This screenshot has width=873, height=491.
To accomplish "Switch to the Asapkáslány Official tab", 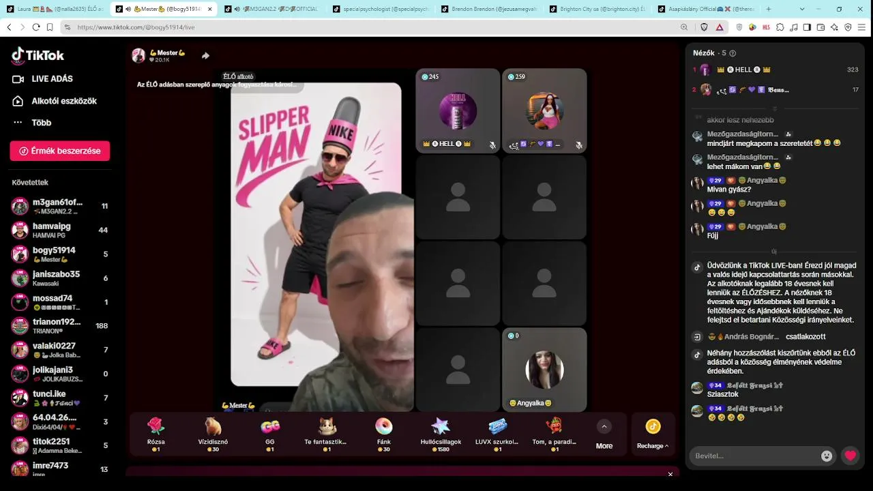I will [706, 10].
